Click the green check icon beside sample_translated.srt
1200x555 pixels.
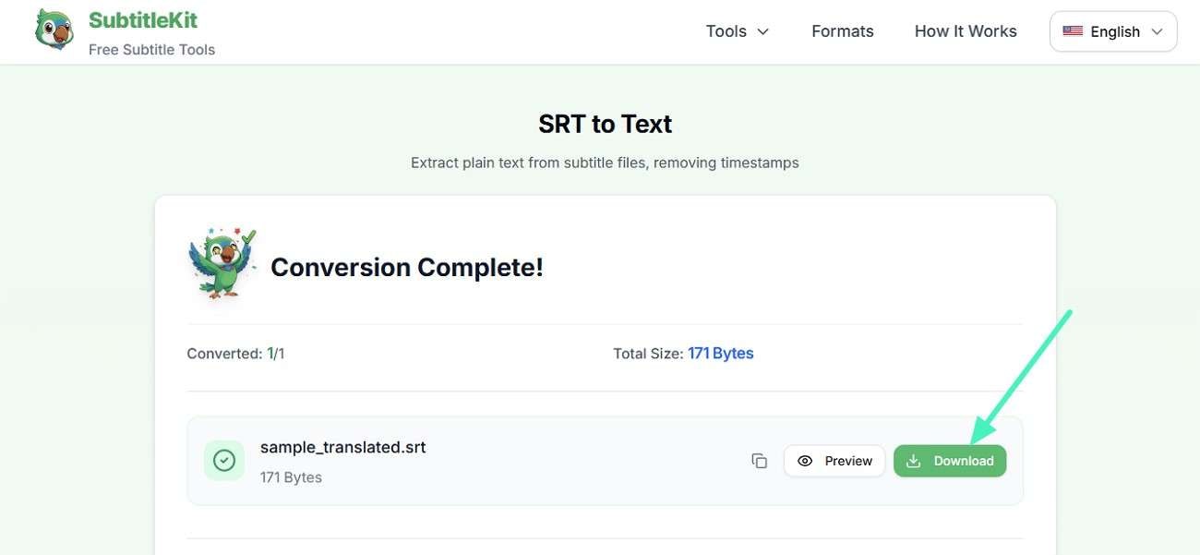pyautogui.click(x=224, y=461)
